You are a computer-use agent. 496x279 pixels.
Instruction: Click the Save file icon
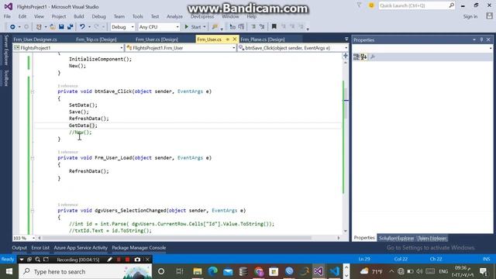click(x=61, y=27)
